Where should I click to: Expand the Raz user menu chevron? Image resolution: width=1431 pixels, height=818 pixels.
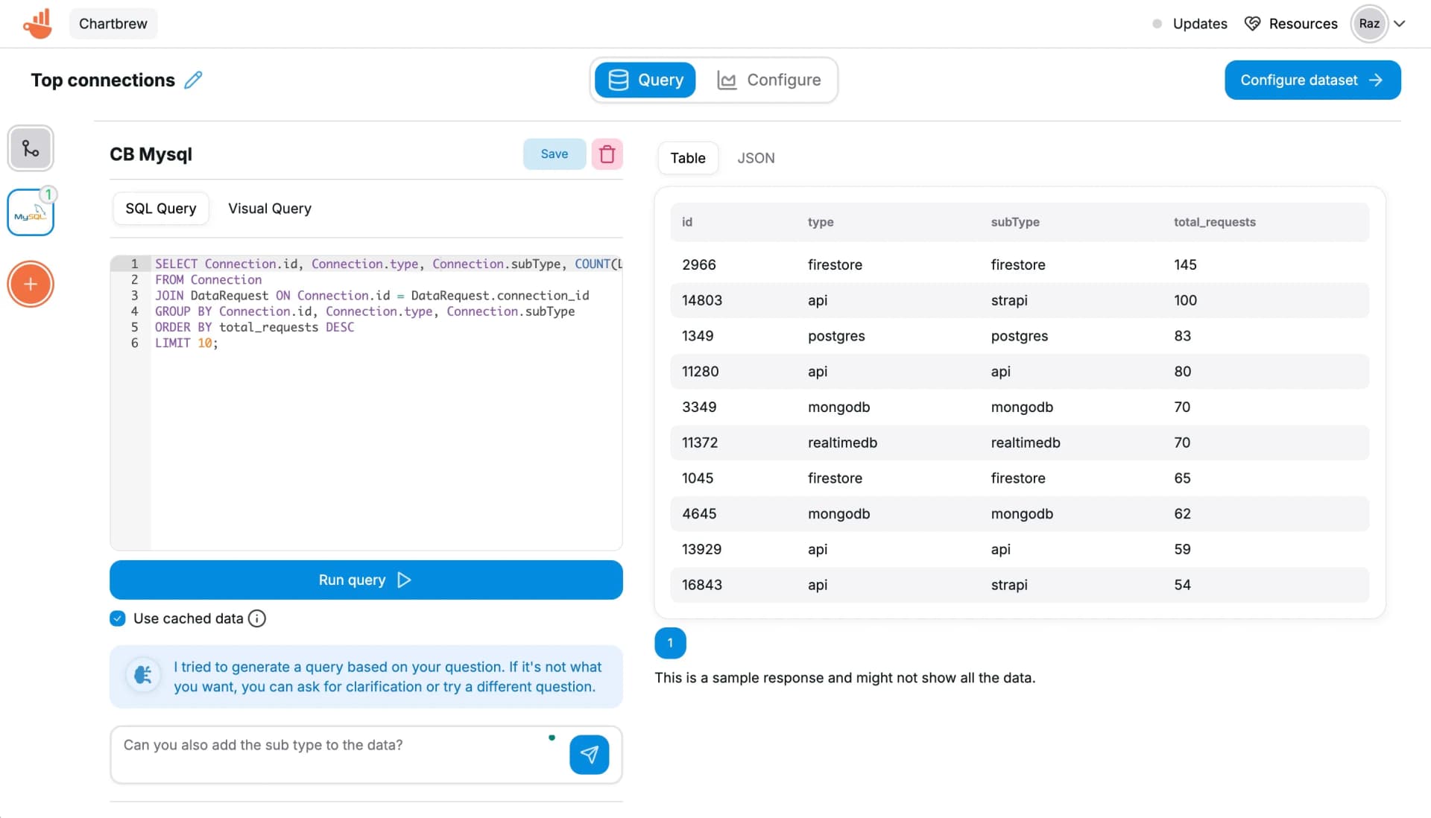[1400, 24]
